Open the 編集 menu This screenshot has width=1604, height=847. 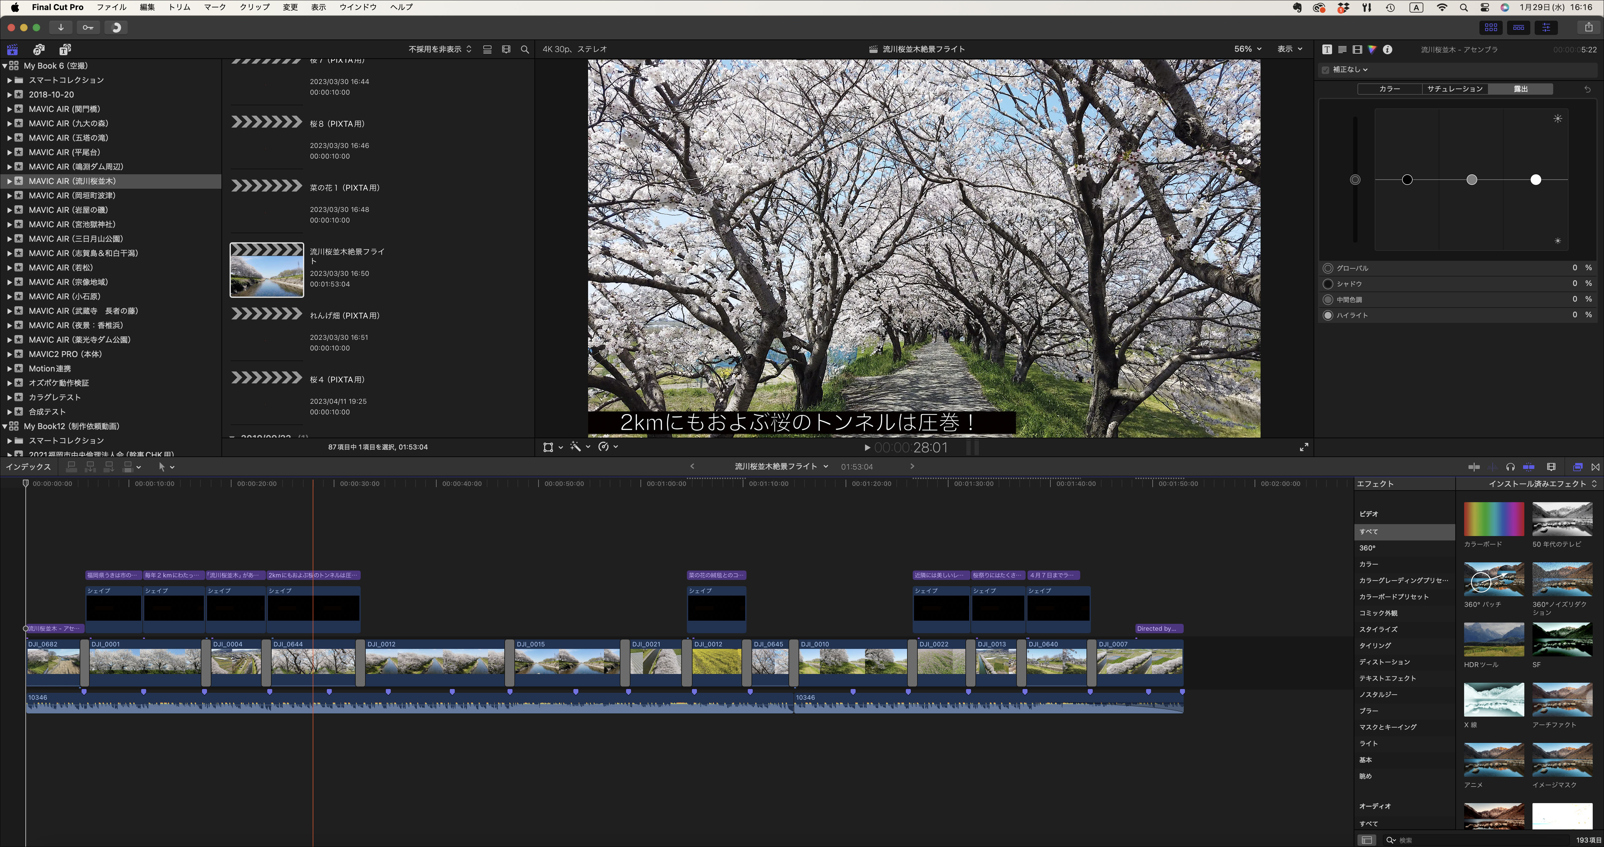point(147,8)
